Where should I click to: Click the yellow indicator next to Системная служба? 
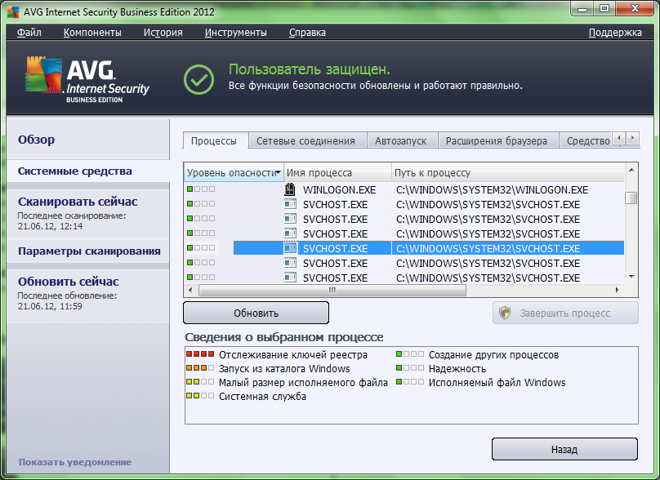pos(200,396)
